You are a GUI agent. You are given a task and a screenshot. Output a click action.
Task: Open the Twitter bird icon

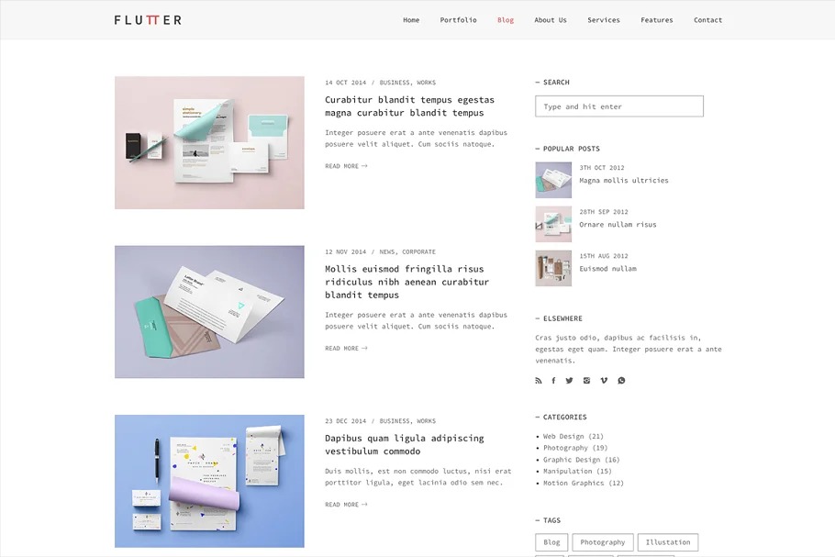[569, 380]
